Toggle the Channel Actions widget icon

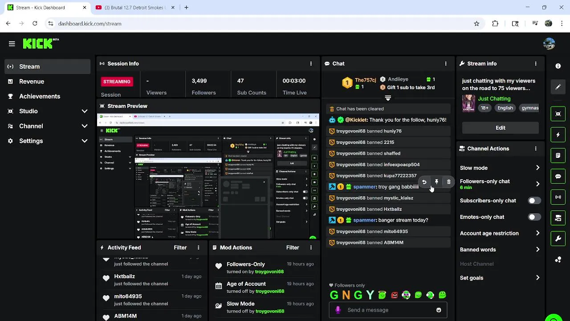point(558,218)
